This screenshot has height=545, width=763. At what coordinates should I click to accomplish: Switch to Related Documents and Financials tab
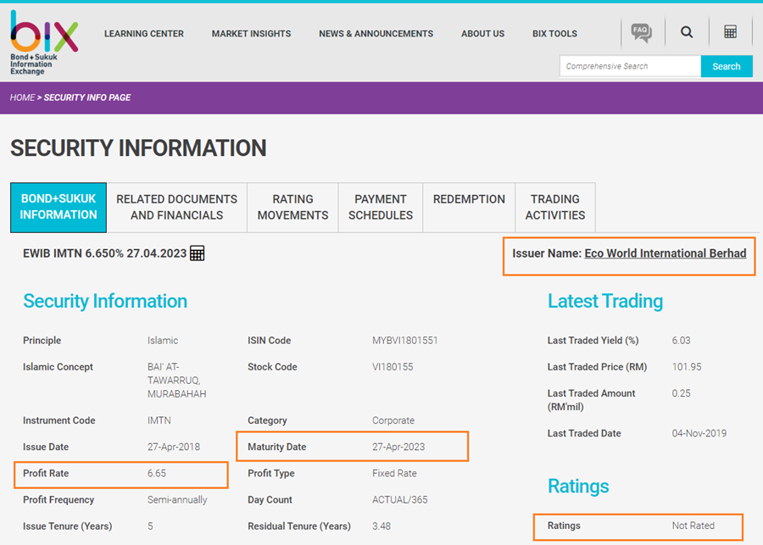pyautogui.click(x=176, y=208)
